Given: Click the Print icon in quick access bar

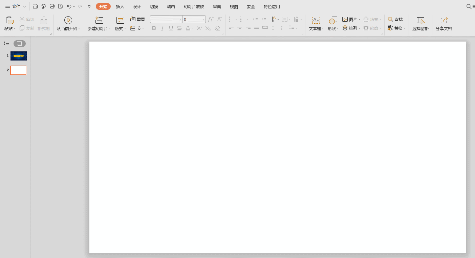Looking at the screenshot, I should coord(52,6).
